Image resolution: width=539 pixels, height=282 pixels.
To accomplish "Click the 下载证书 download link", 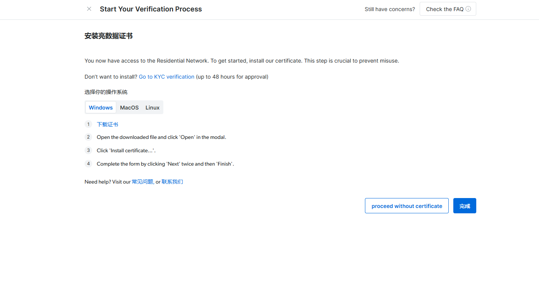I will [x=107, y=124].
